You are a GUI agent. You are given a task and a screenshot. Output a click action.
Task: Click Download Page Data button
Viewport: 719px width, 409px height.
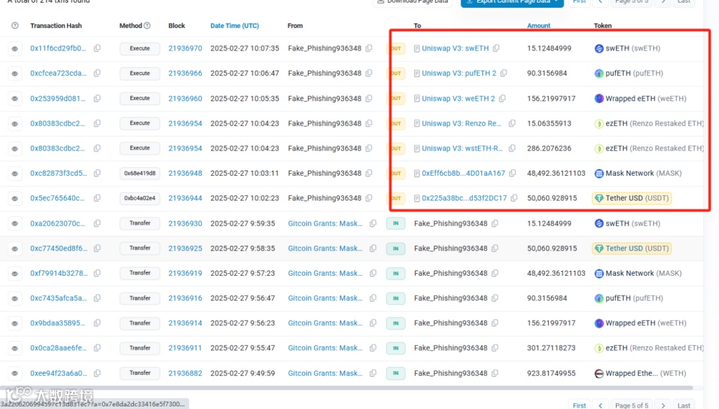point(413,2)
